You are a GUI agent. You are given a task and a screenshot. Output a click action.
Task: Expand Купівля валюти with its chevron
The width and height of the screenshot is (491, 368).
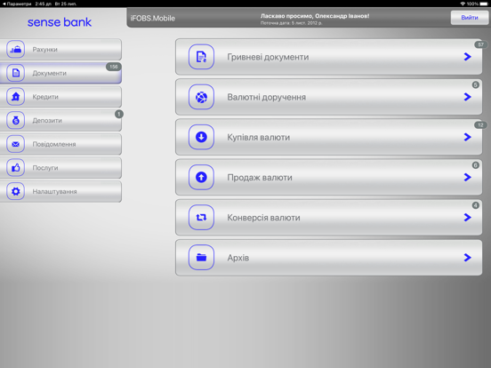[468, 137]
